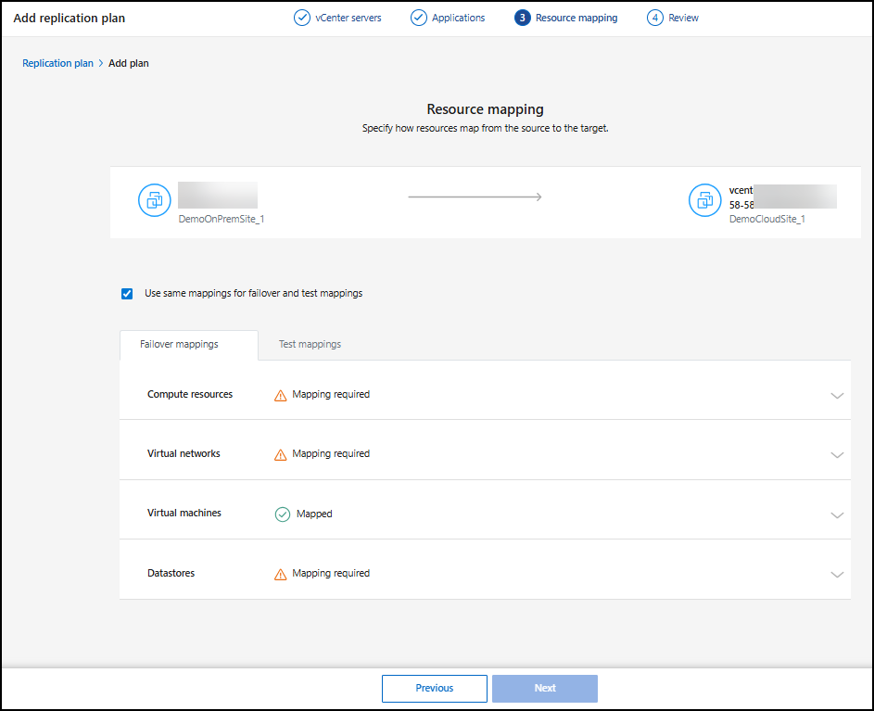Click the vCenter servers step checkmark

301,18
